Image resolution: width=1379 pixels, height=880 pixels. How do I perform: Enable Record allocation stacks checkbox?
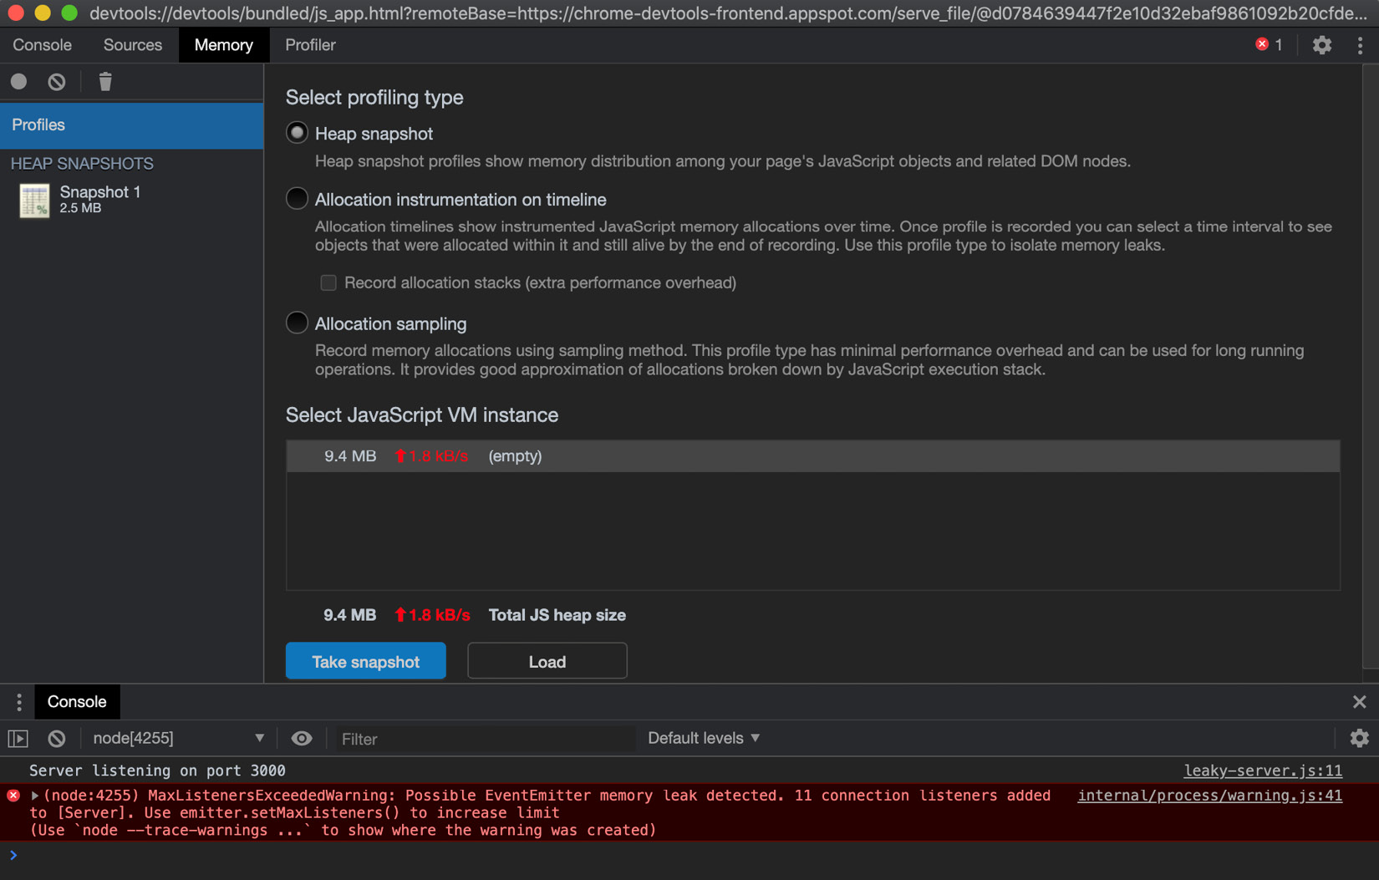pos(328,282)
